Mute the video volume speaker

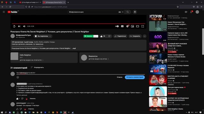(24, 26)
